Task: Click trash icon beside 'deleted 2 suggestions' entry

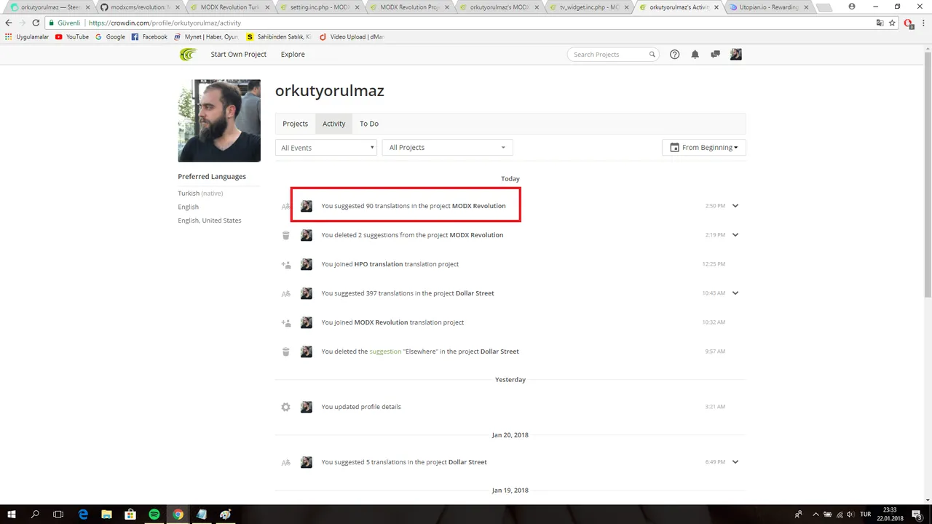Action: [x=285, y=235]
